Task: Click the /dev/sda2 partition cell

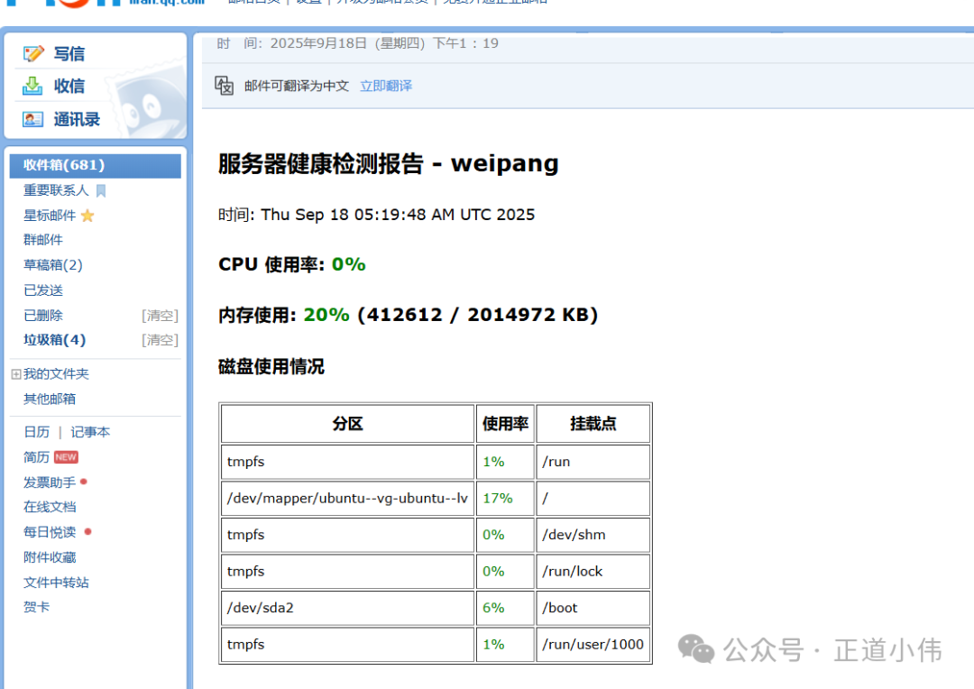Action: pyautogui.click(x=347, y=608)
